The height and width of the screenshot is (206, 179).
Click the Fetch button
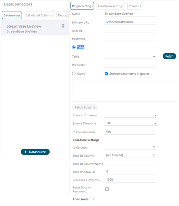click(169, 56)
